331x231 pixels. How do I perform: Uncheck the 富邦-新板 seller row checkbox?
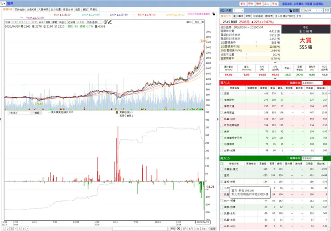221,181
